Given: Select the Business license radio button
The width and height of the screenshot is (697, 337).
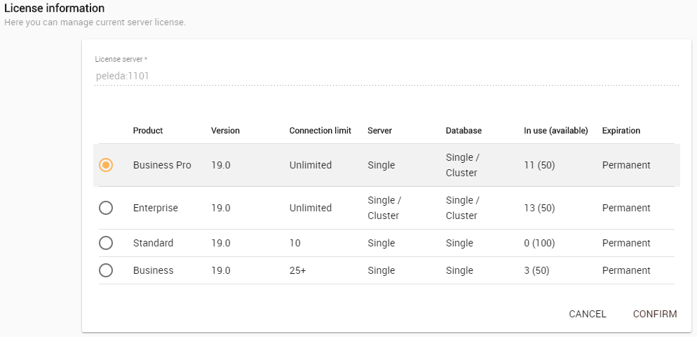Looking at the screenshot, I should click(x=106, y=270).
